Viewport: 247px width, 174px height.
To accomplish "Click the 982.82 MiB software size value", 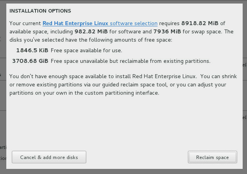I will point(91,31).
